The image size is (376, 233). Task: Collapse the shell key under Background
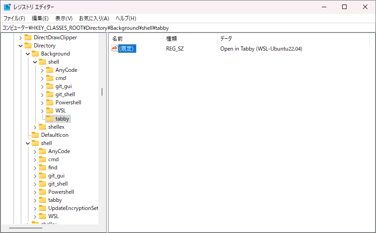pyautogui.click(x=35, y=62)
